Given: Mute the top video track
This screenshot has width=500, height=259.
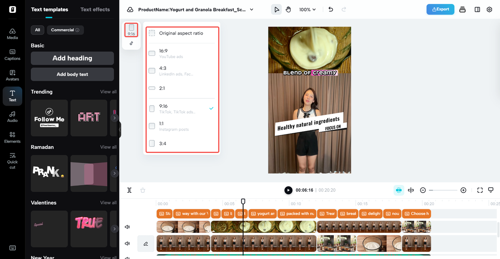Looking at the screenshot, I should coord(127,226).
